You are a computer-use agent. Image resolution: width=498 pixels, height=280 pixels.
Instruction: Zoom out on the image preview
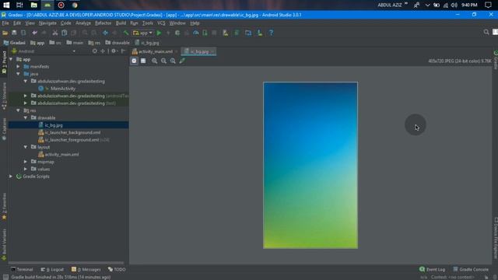coord(163,61)
